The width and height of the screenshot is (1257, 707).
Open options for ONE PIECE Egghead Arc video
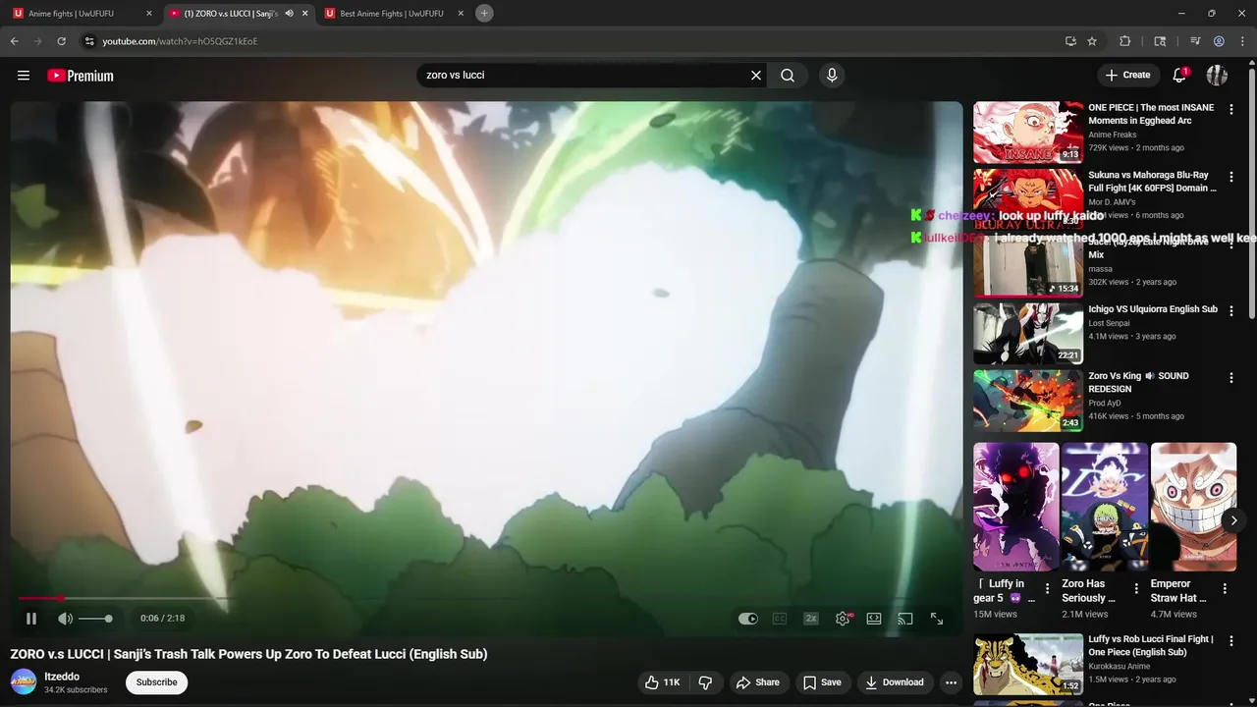pyautogui.click(x=1231, y=109)
